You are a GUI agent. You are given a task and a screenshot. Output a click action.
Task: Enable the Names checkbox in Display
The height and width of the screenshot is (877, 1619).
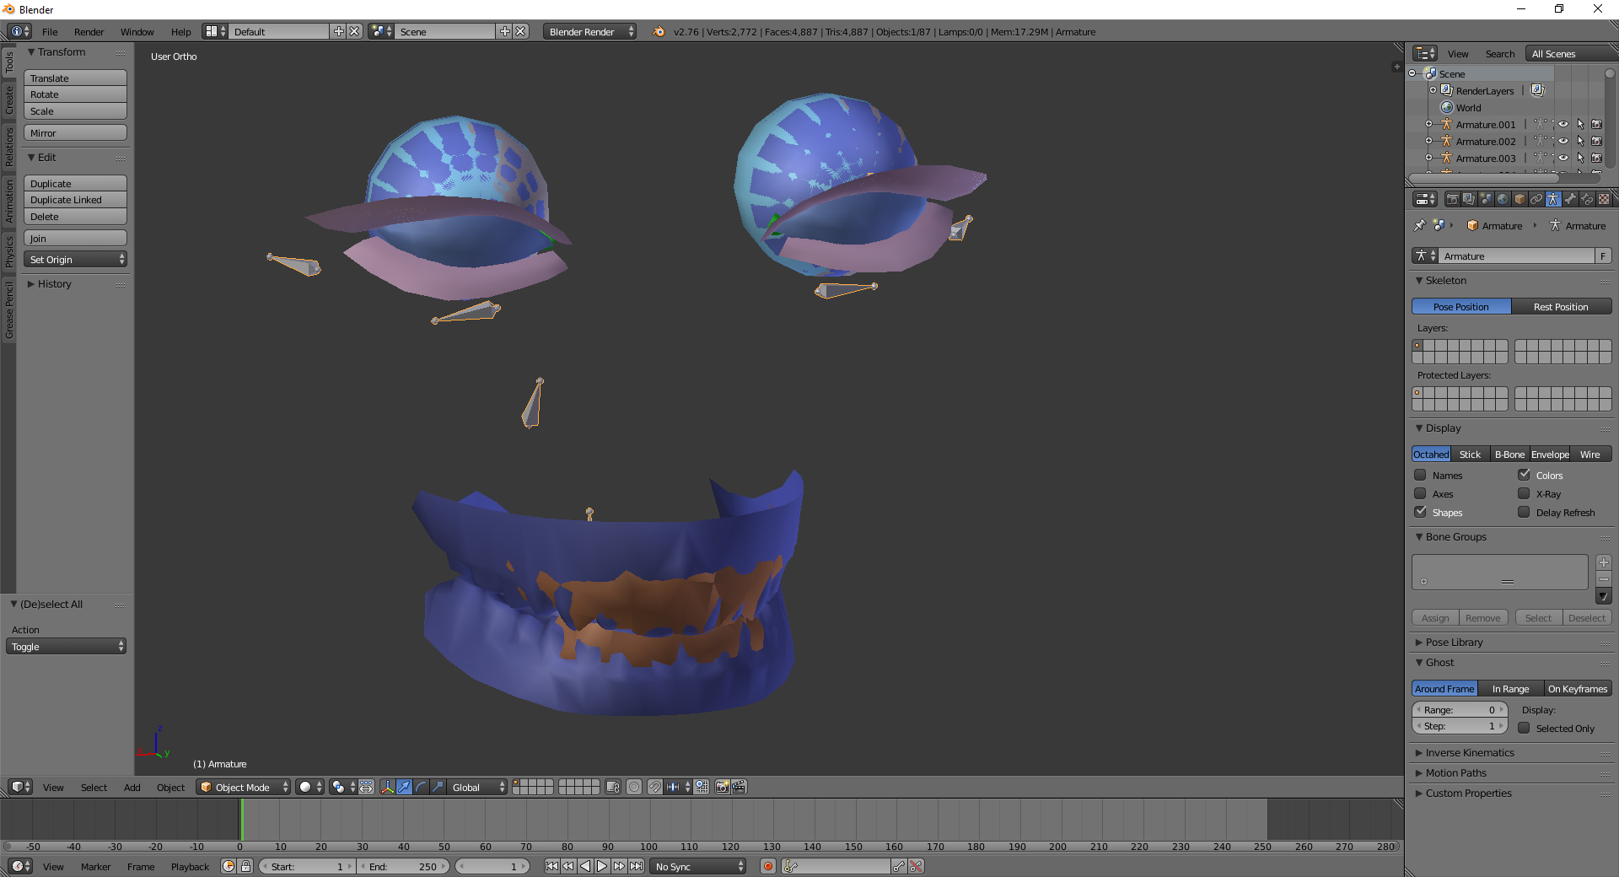tap(1420, 475)
